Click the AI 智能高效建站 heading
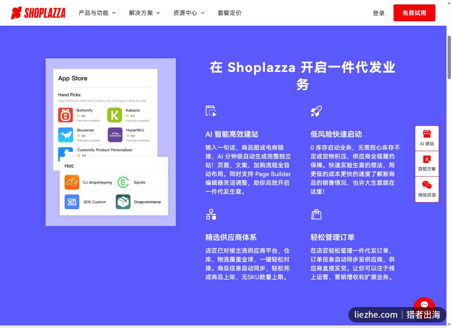This screenshot has width=452, height=328. (232, 134)
